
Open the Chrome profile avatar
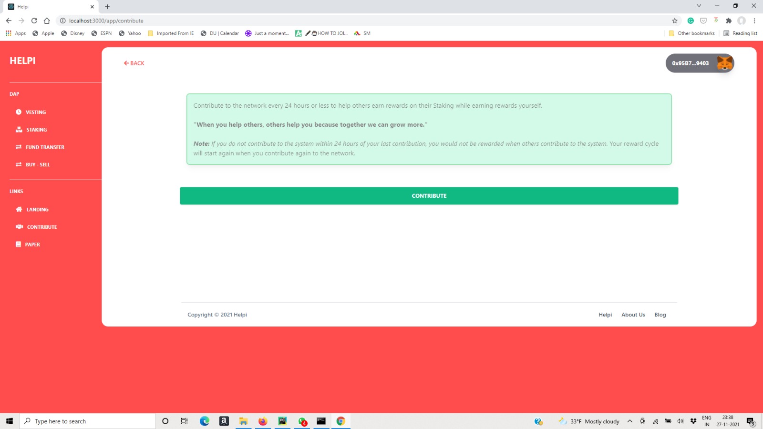[742, 20]
